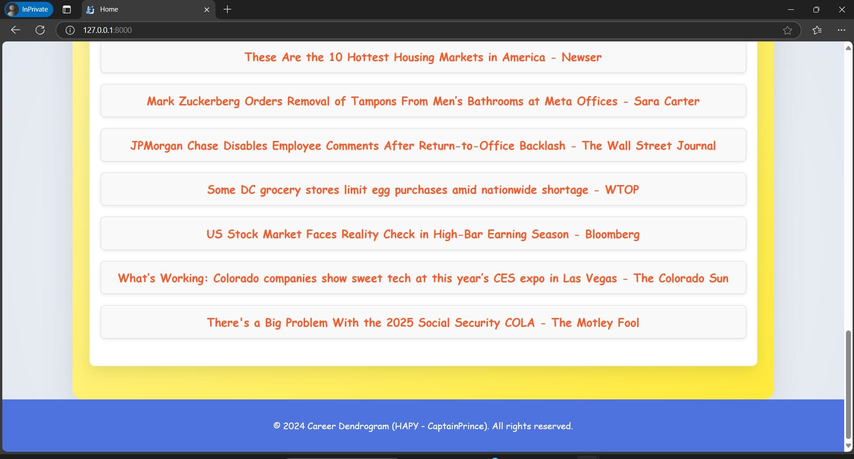The height and width of the screenshot is (459, 854).
Task: Open JPMorgan Chase Return-to-Office Backlash article
Action: (x=423, y=145)
